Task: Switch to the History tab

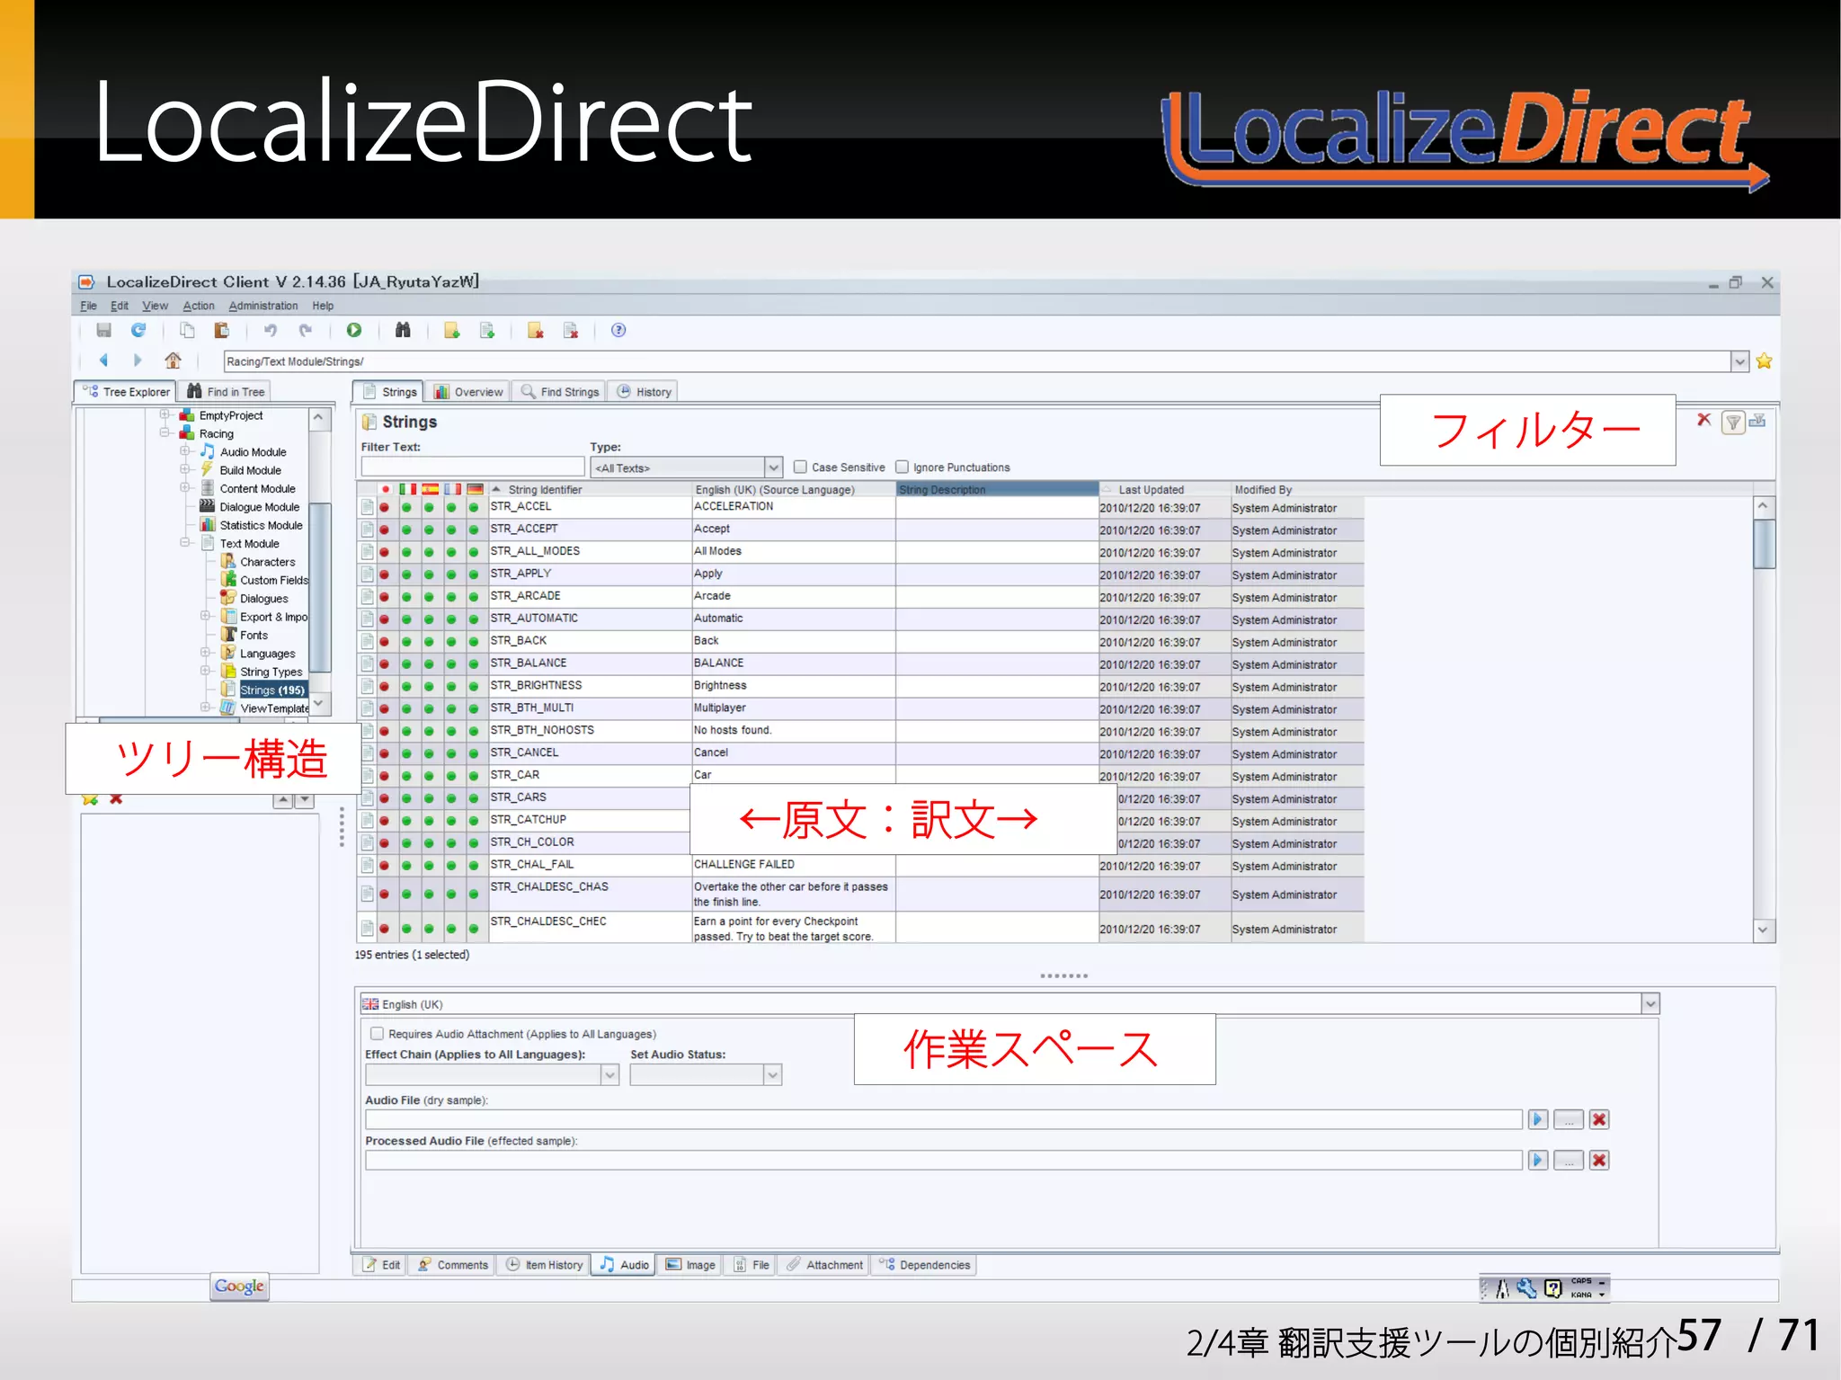Action: 645,392
